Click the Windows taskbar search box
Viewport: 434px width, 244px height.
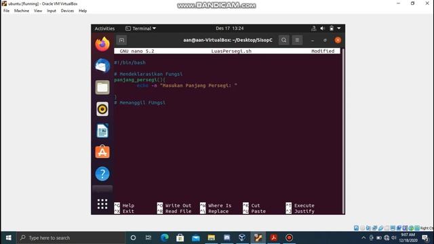point(71,238)
